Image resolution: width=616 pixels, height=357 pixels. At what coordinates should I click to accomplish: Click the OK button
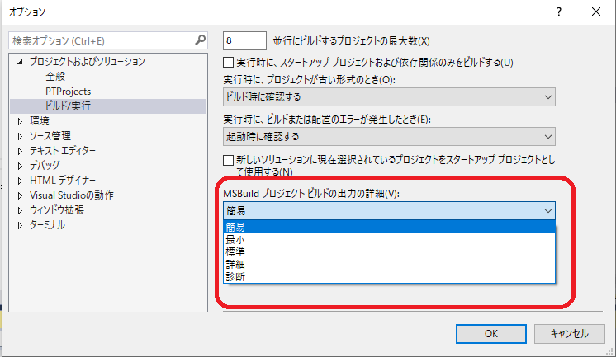[490, 333]
